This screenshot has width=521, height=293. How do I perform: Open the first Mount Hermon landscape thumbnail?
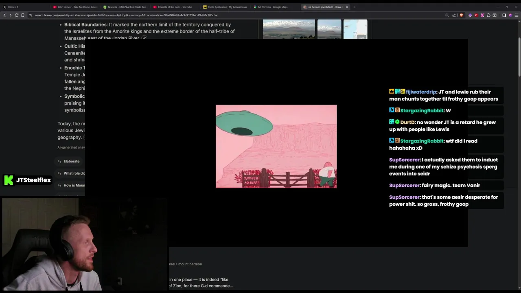[289, 29]
